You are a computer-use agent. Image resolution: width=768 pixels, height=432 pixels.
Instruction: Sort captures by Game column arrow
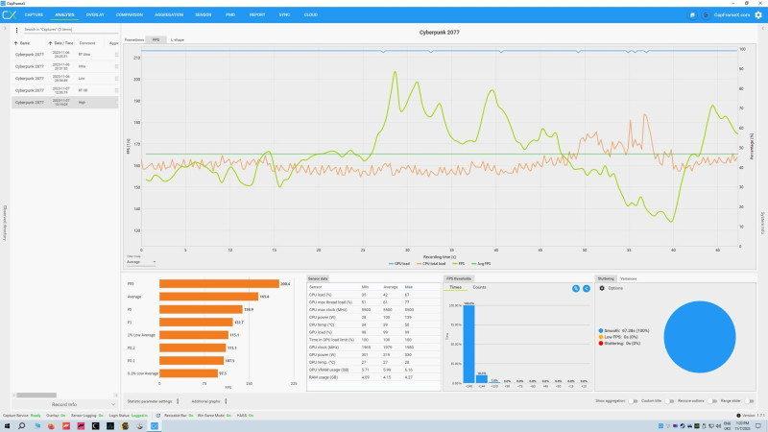15,43
